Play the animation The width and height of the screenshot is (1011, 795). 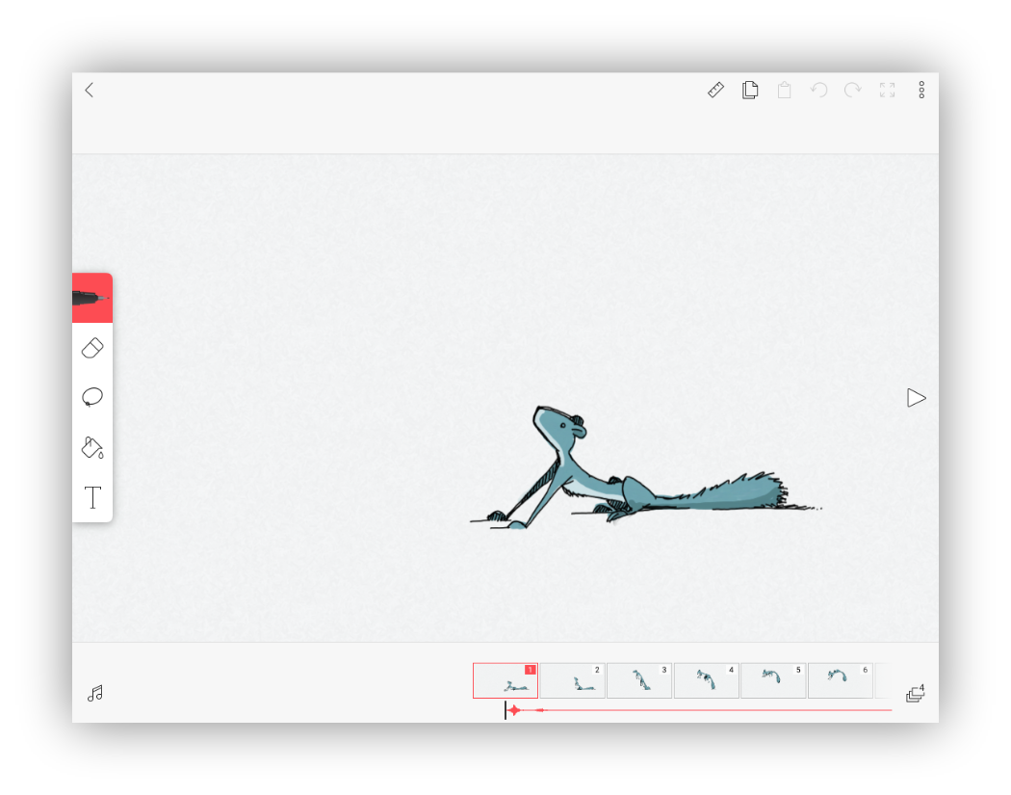pos(917,398)
